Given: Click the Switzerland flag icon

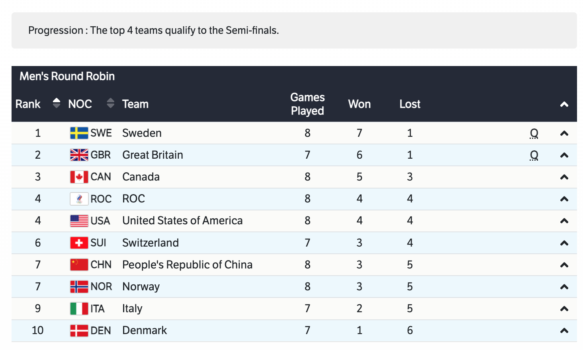Looking at the screenshot, I should click(x=79, y=243).
